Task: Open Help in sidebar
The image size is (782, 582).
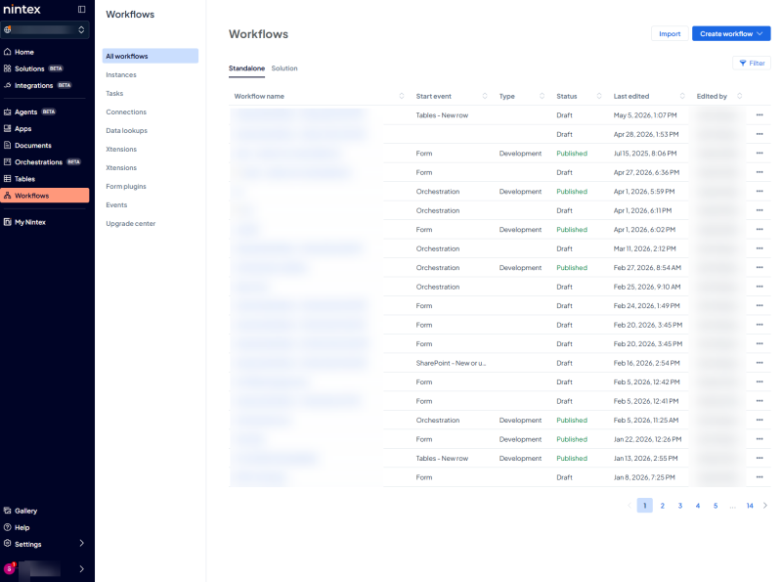Action: click(x=22, y=527)
